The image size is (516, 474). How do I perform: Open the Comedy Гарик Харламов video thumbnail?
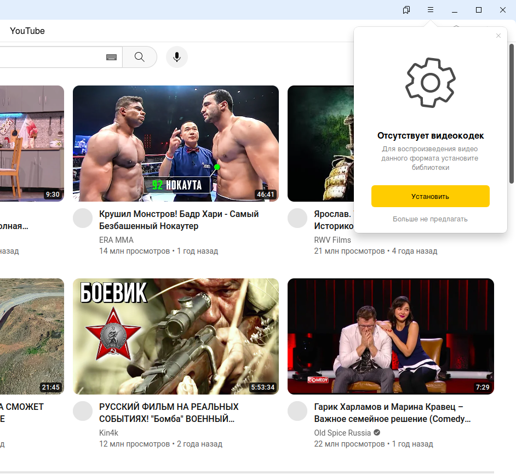coord(391,336)
